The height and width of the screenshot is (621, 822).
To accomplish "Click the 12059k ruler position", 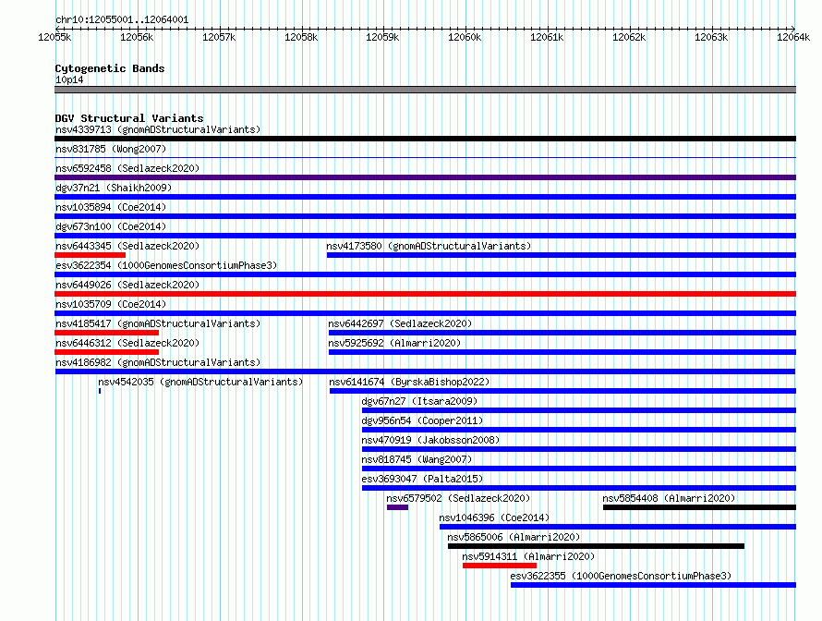I will (382, 37).
